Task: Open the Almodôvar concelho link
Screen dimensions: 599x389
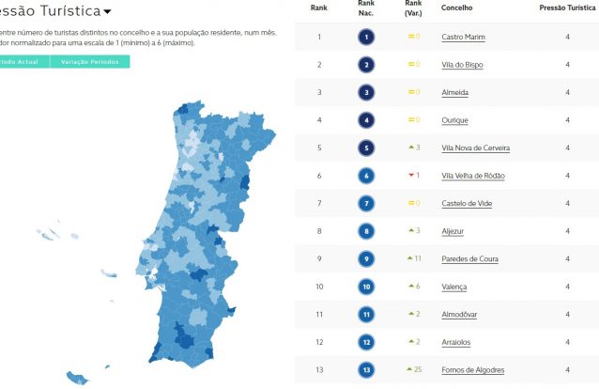Action: (459, 315)
